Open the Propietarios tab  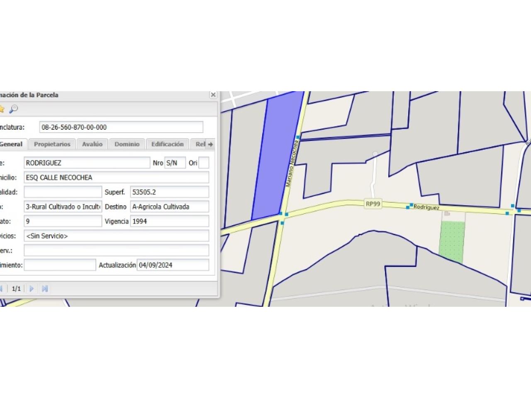pyautogui.click(x=52, y=144)
